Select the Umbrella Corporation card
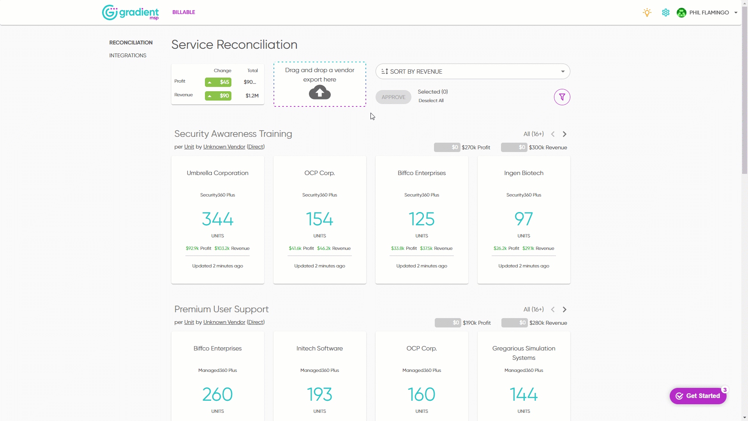Screen dimensions: 748x421 (x=218, y=220)
